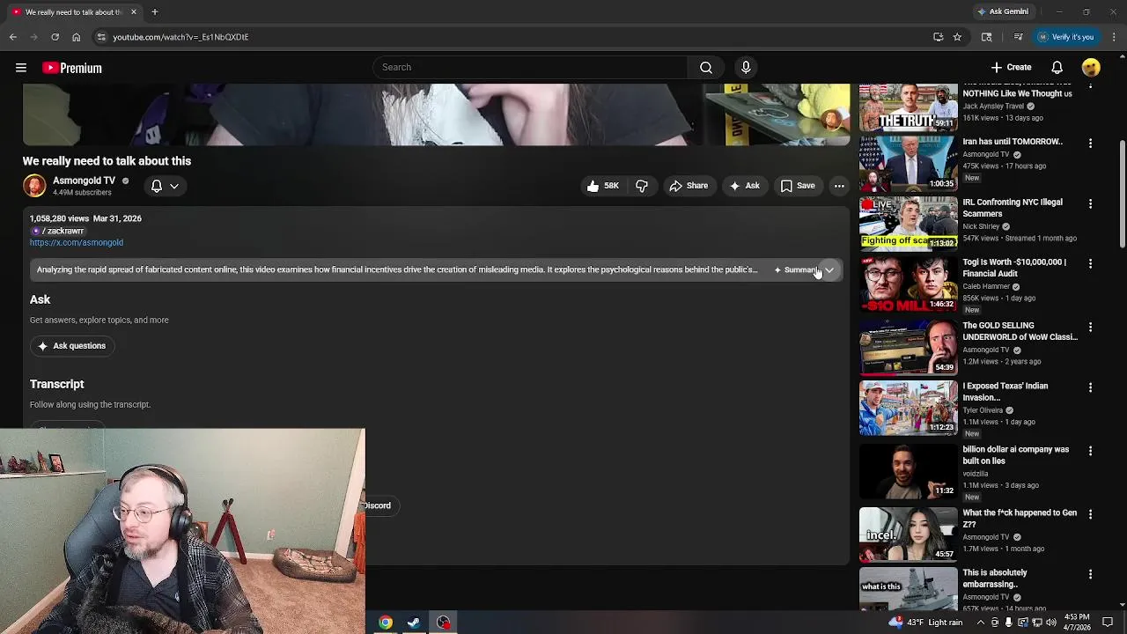Viewport: 1127px width, 634px height.
Task: Select the 'We really need to talk' tab
Action: click(73, 11)
